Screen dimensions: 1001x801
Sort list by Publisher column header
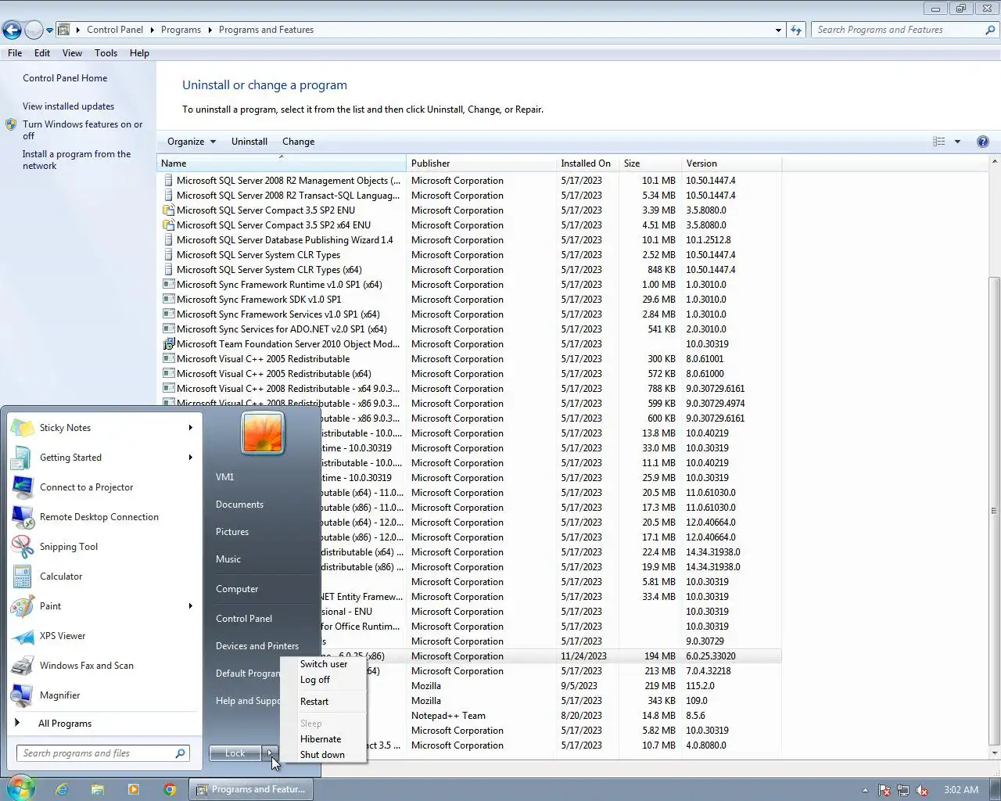[481, 163]
